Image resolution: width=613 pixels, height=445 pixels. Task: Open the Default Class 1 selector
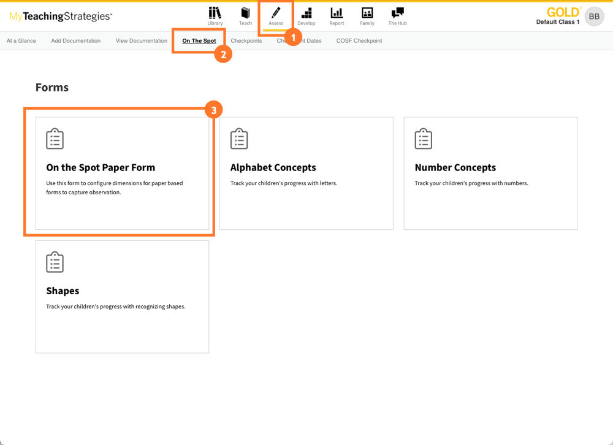click(558, 22)
